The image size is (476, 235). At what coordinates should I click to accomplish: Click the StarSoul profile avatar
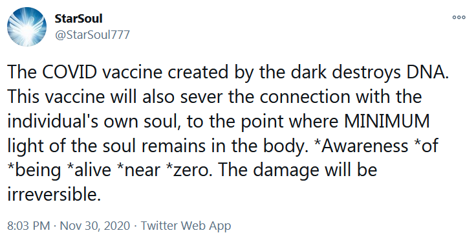point(27,27)
